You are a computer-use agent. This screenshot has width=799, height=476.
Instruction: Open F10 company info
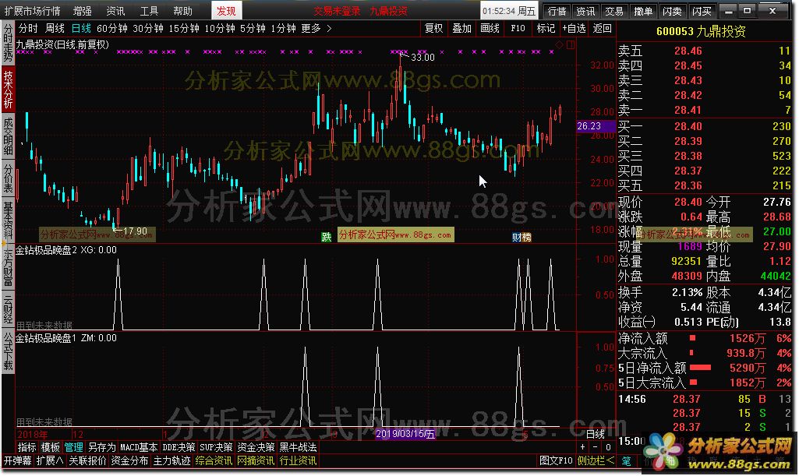pyautogui.click(x=518, y=29)
